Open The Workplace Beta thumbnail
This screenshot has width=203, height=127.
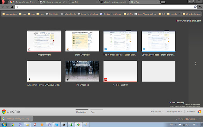(x=120, y=41)
